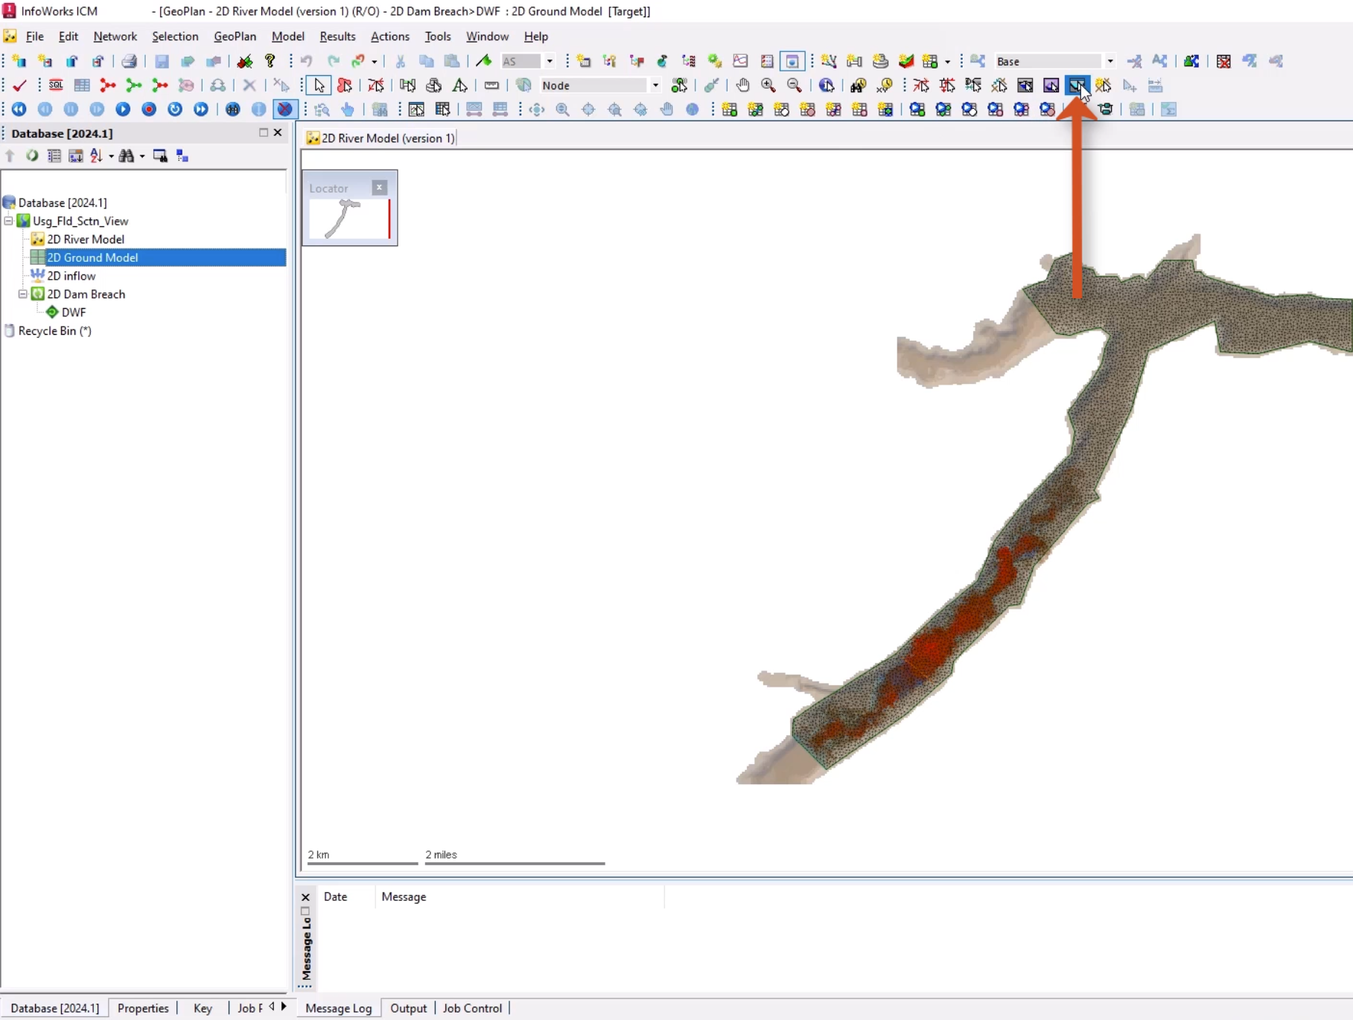Select the arrow pointer select tool
Screen dimensions: 1353x1020
(x=319, y=86)
